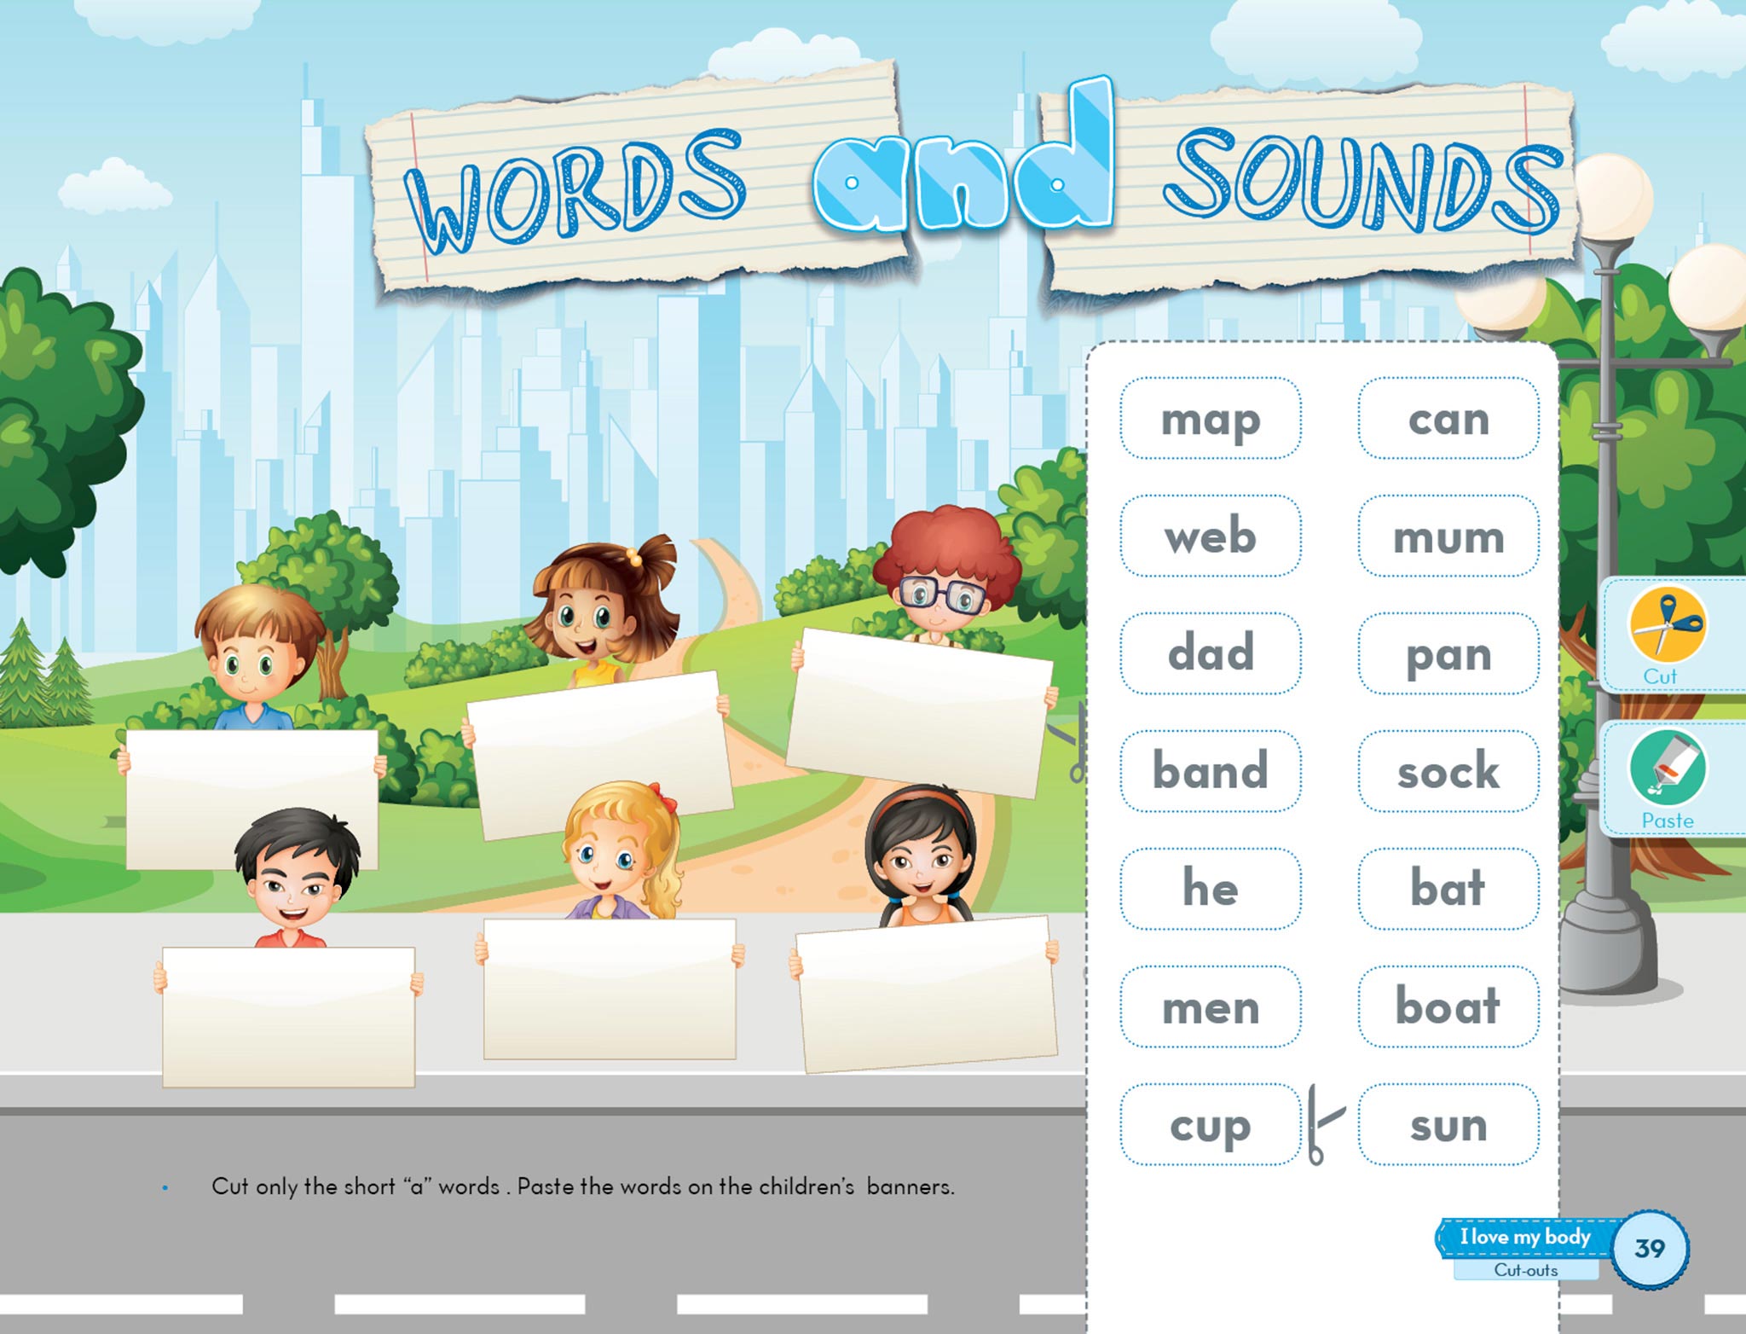Click the Cut-outs tab label

(1525, 1270)
